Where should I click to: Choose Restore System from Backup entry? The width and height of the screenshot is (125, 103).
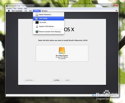(x=48, y=31)
